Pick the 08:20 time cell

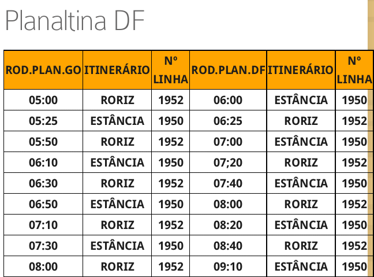pos(228,225)
